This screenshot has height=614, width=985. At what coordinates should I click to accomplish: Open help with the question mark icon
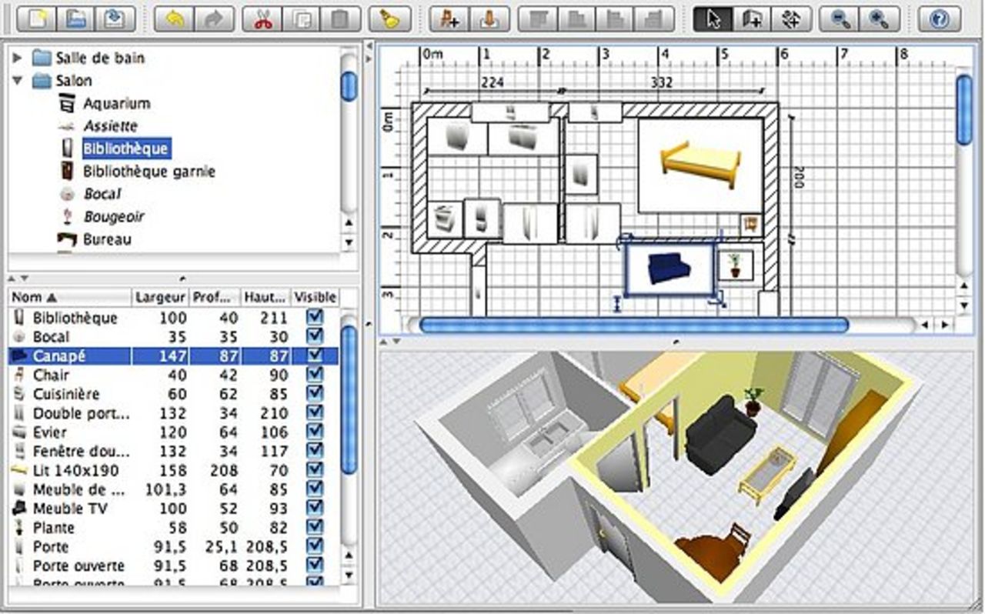(x=939, y=19)
